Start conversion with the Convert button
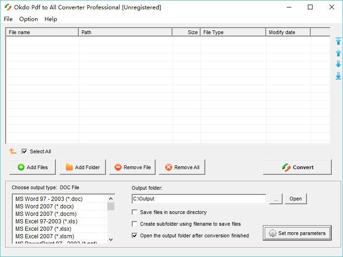Screen dimensions: 343x257 297,167
